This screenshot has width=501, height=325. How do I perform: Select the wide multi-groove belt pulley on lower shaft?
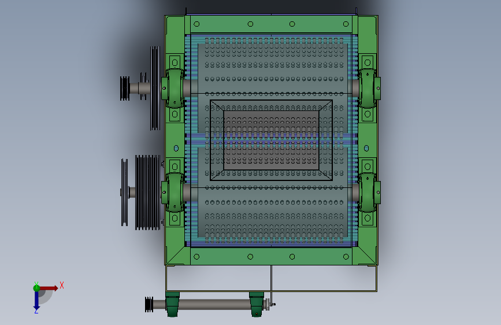click(x=147, y=192)
